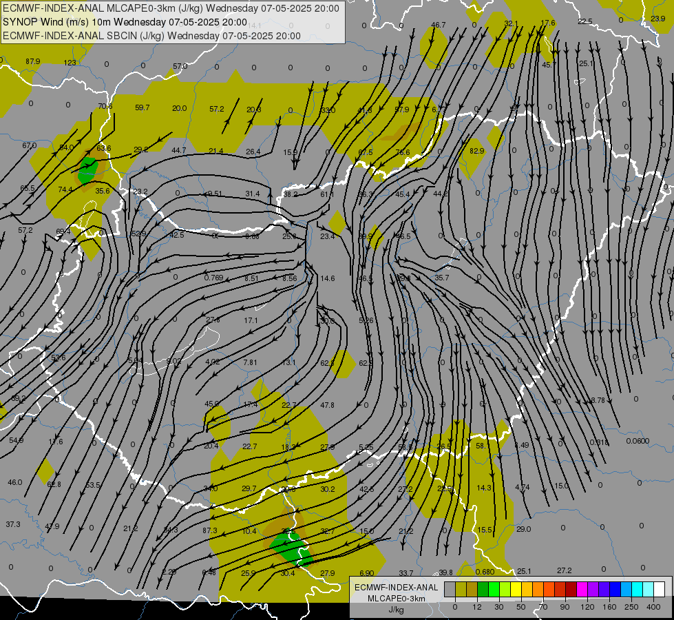Click the map value 67.5
674x620 pixels.
[366, 152]
